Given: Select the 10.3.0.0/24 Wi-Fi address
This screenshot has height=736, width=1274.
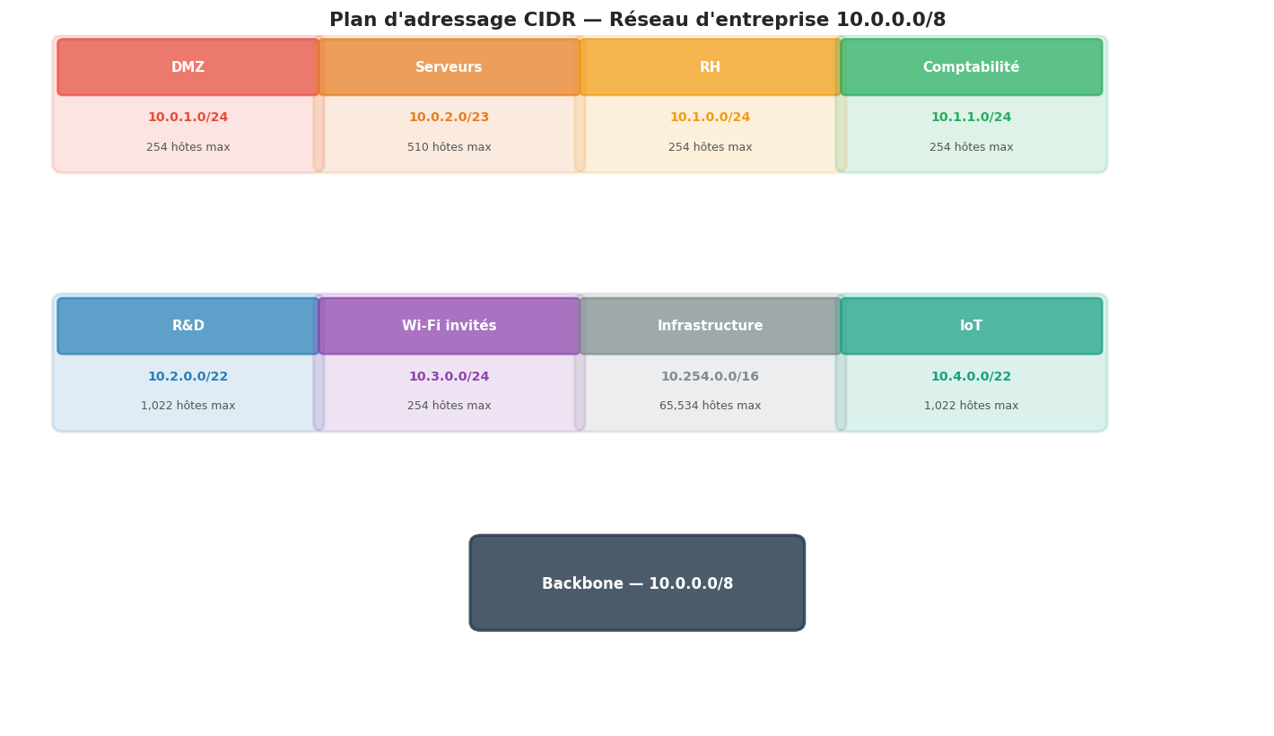Looking at the screenshot, I should click(449, 377).
